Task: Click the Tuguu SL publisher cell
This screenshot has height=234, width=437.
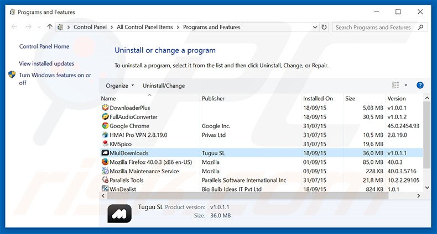Action: 213,153
